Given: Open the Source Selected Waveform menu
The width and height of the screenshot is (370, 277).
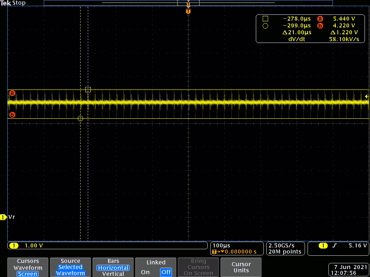Looking at the screenshot, I should pos(70,267).
